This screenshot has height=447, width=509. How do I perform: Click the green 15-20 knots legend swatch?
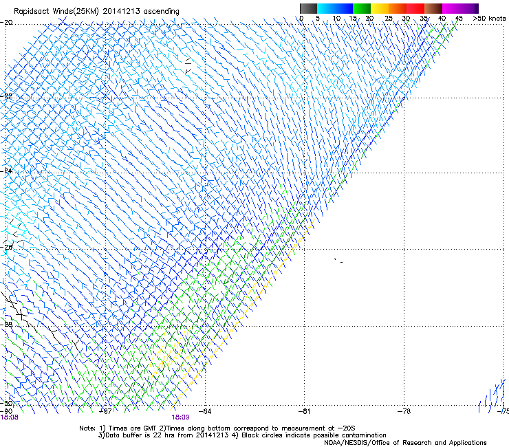[362, 8]
